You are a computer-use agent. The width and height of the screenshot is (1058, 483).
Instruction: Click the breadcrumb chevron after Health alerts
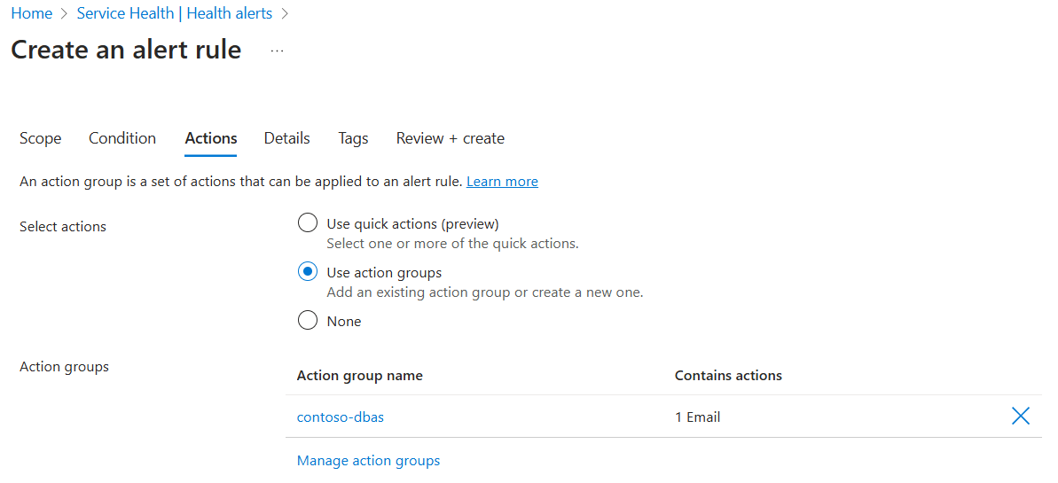pos(285,13)
